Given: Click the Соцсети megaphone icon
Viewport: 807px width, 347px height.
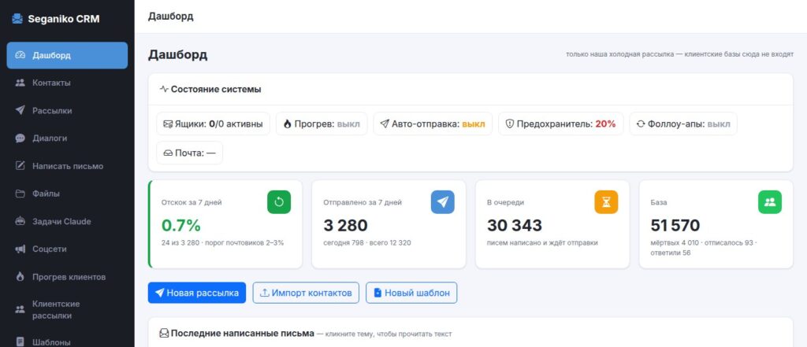Looking at the screenshot, I should pyautogui.click(x=20, y=249).
